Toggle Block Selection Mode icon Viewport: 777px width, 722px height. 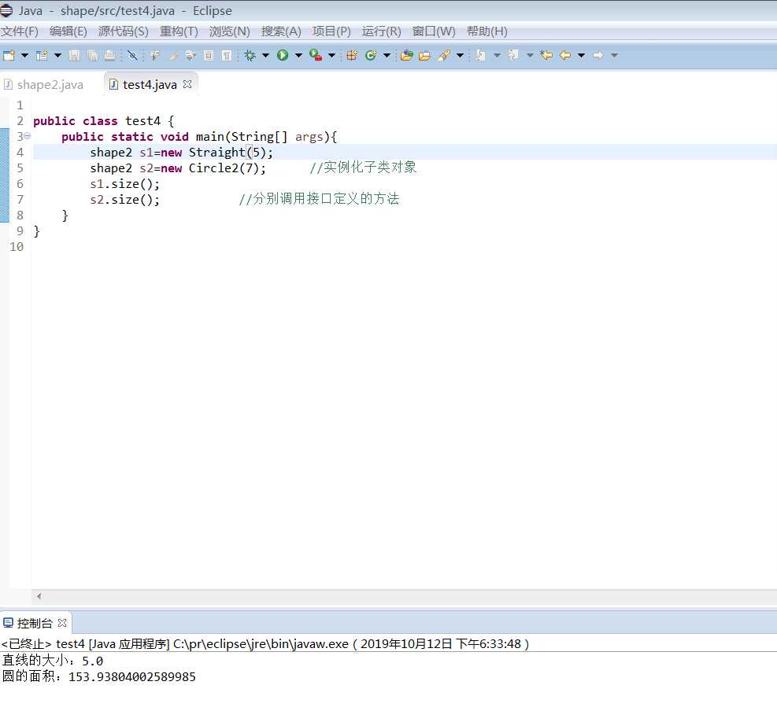click(x=209, y=56)
